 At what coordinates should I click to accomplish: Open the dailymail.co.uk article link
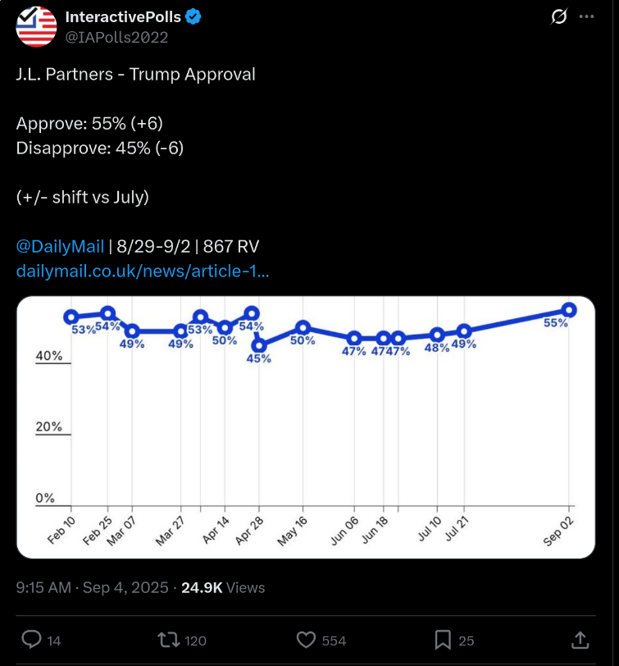[x=143, y=271]
